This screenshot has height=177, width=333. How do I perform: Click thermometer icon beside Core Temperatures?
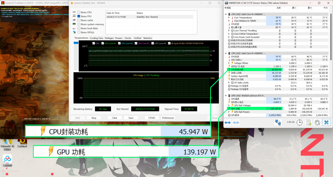point(232,18)
